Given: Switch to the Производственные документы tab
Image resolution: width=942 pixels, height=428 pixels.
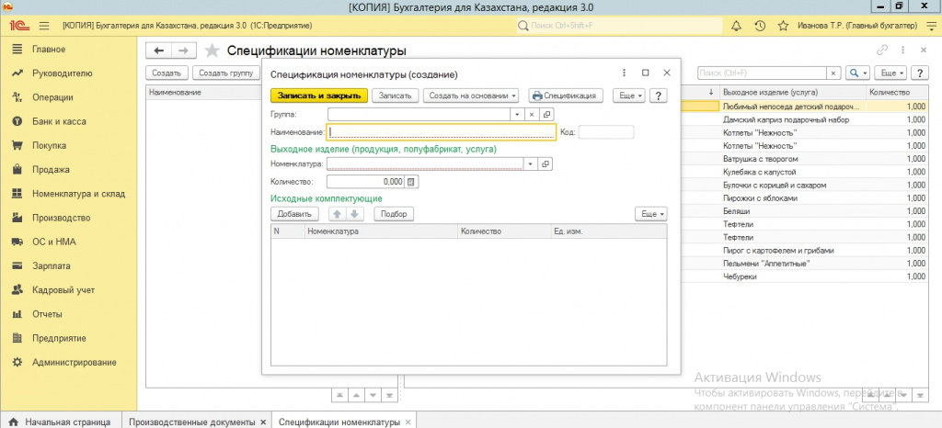Looking at the screenshot, I should [197, 422].
